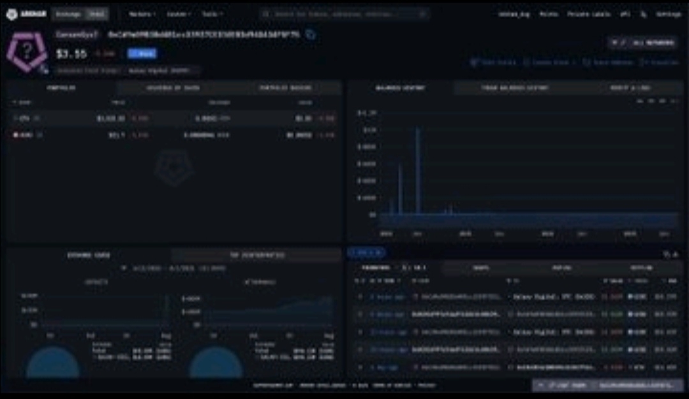
Task: Open Settings in the header
Action: [669, 14]
